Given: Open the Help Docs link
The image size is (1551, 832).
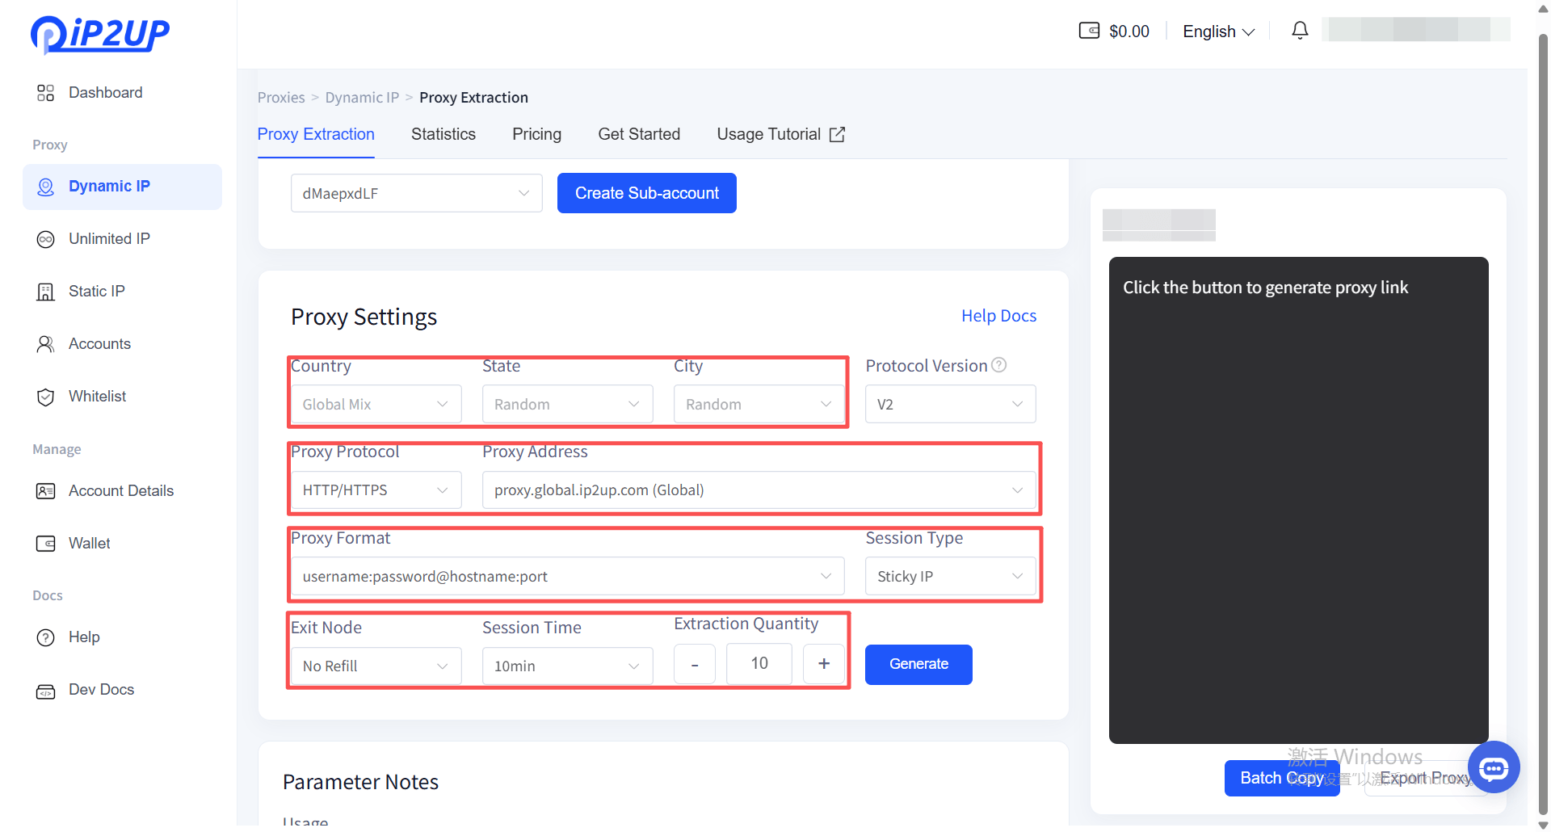Looking at the screenshot, I should point(998,316).
